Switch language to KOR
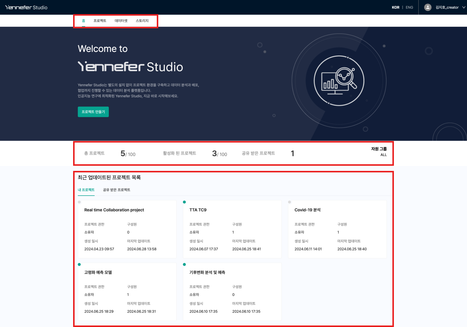This screenshot has width=467, height=327. coord(395,7)
